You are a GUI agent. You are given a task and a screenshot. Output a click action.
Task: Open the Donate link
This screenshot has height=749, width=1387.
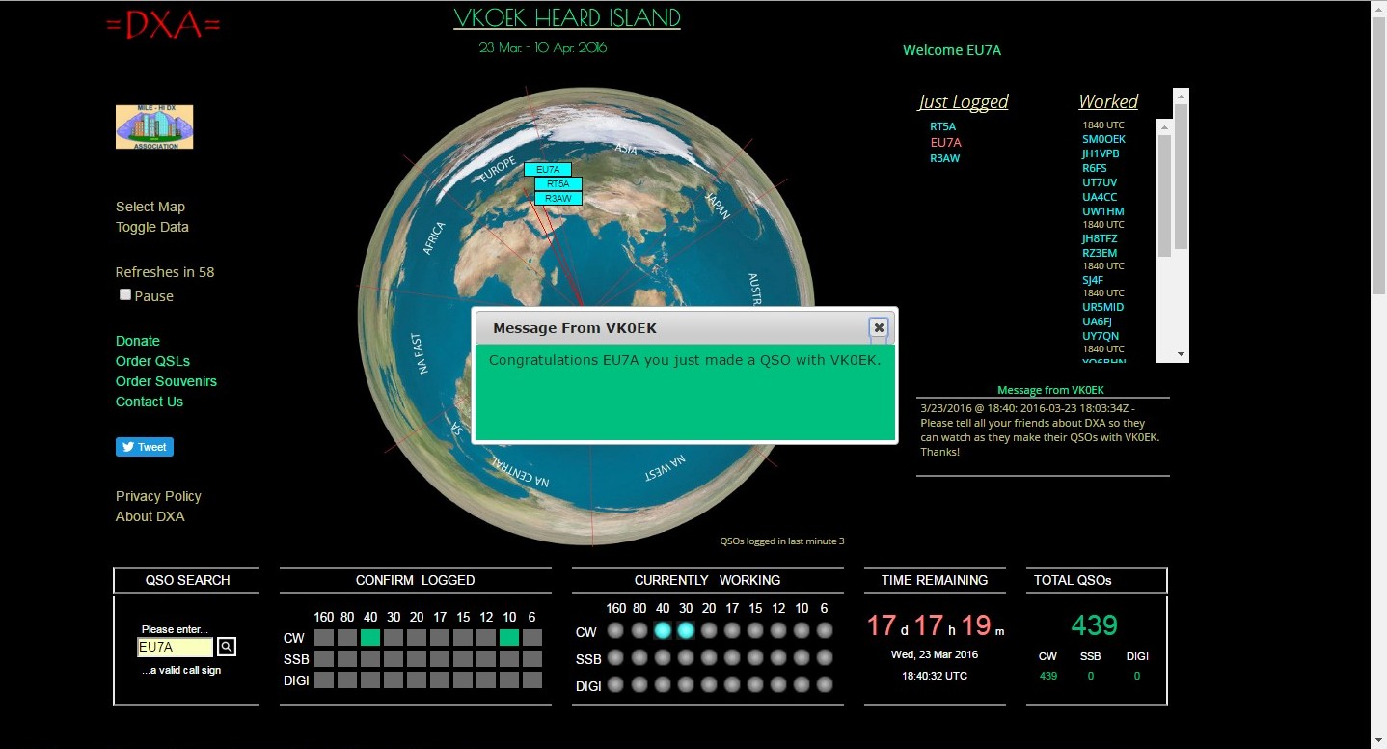click(x=138, y=341)
